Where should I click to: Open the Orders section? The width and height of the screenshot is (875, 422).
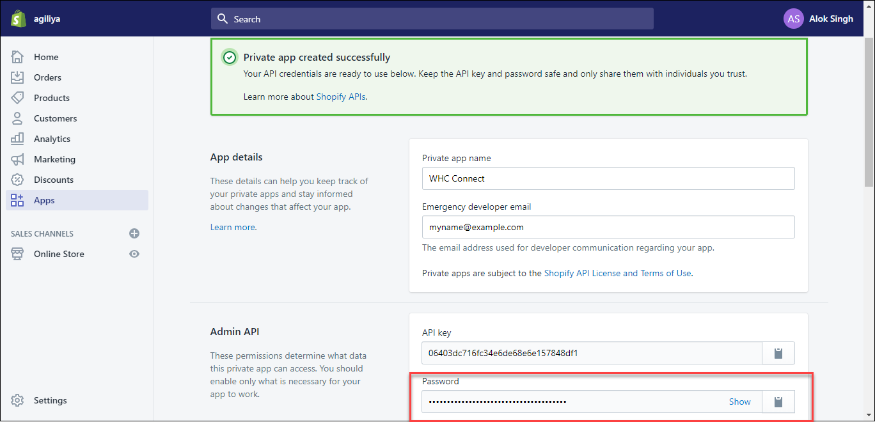(x=47, y=77)
